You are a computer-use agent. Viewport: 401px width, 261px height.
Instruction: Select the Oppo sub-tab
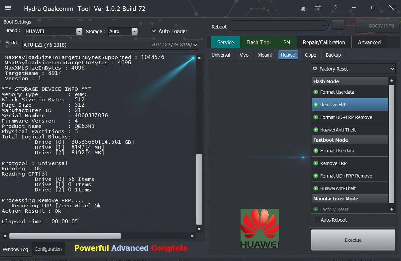click(x=311, y=55)
